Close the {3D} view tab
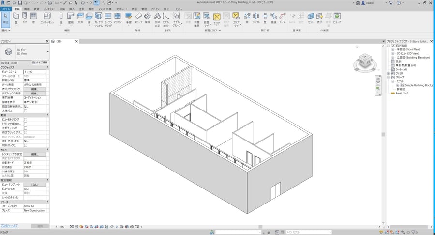 coord(76,41)
